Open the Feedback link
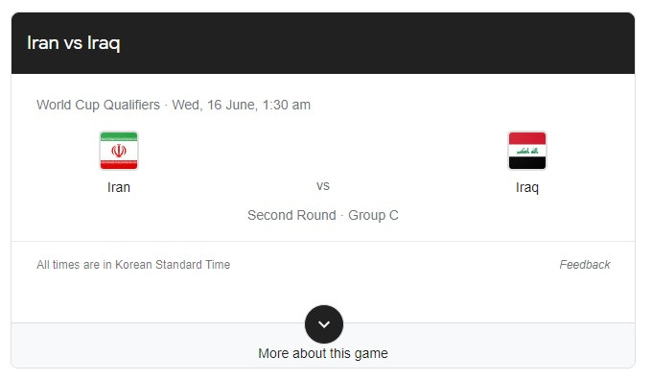Viewport: 652px width, 381px height. pyautogui.click(x=584, y=265)
